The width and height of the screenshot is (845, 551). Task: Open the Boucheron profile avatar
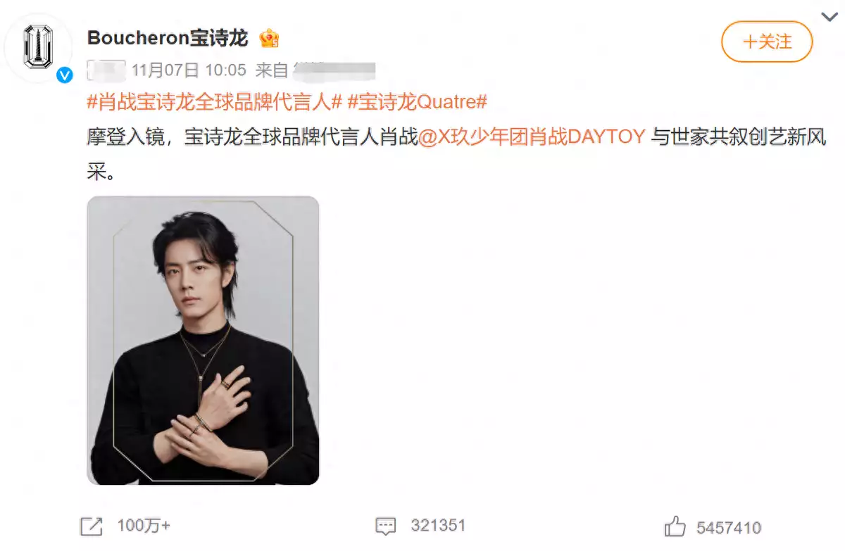click(x=39, y=47)
